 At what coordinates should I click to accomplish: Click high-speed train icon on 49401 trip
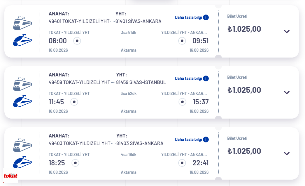22,40
